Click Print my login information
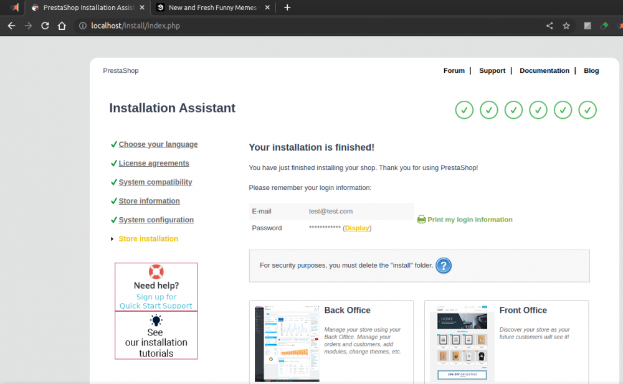Image resolution: width=623 pixels, height=384 pixels. click(470, 220)
